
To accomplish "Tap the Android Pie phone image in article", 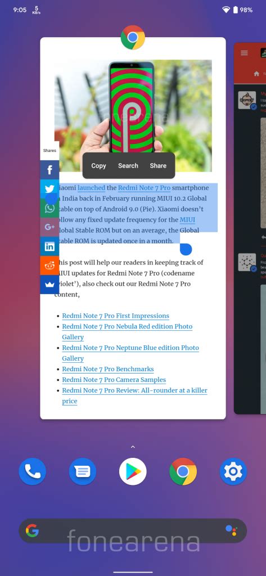I will (133, 115).
